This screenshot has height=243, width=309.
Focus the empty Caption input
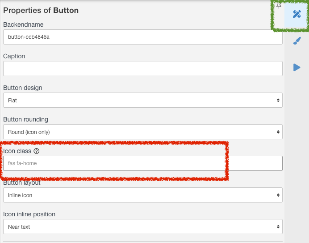click(x=143, y=69)
